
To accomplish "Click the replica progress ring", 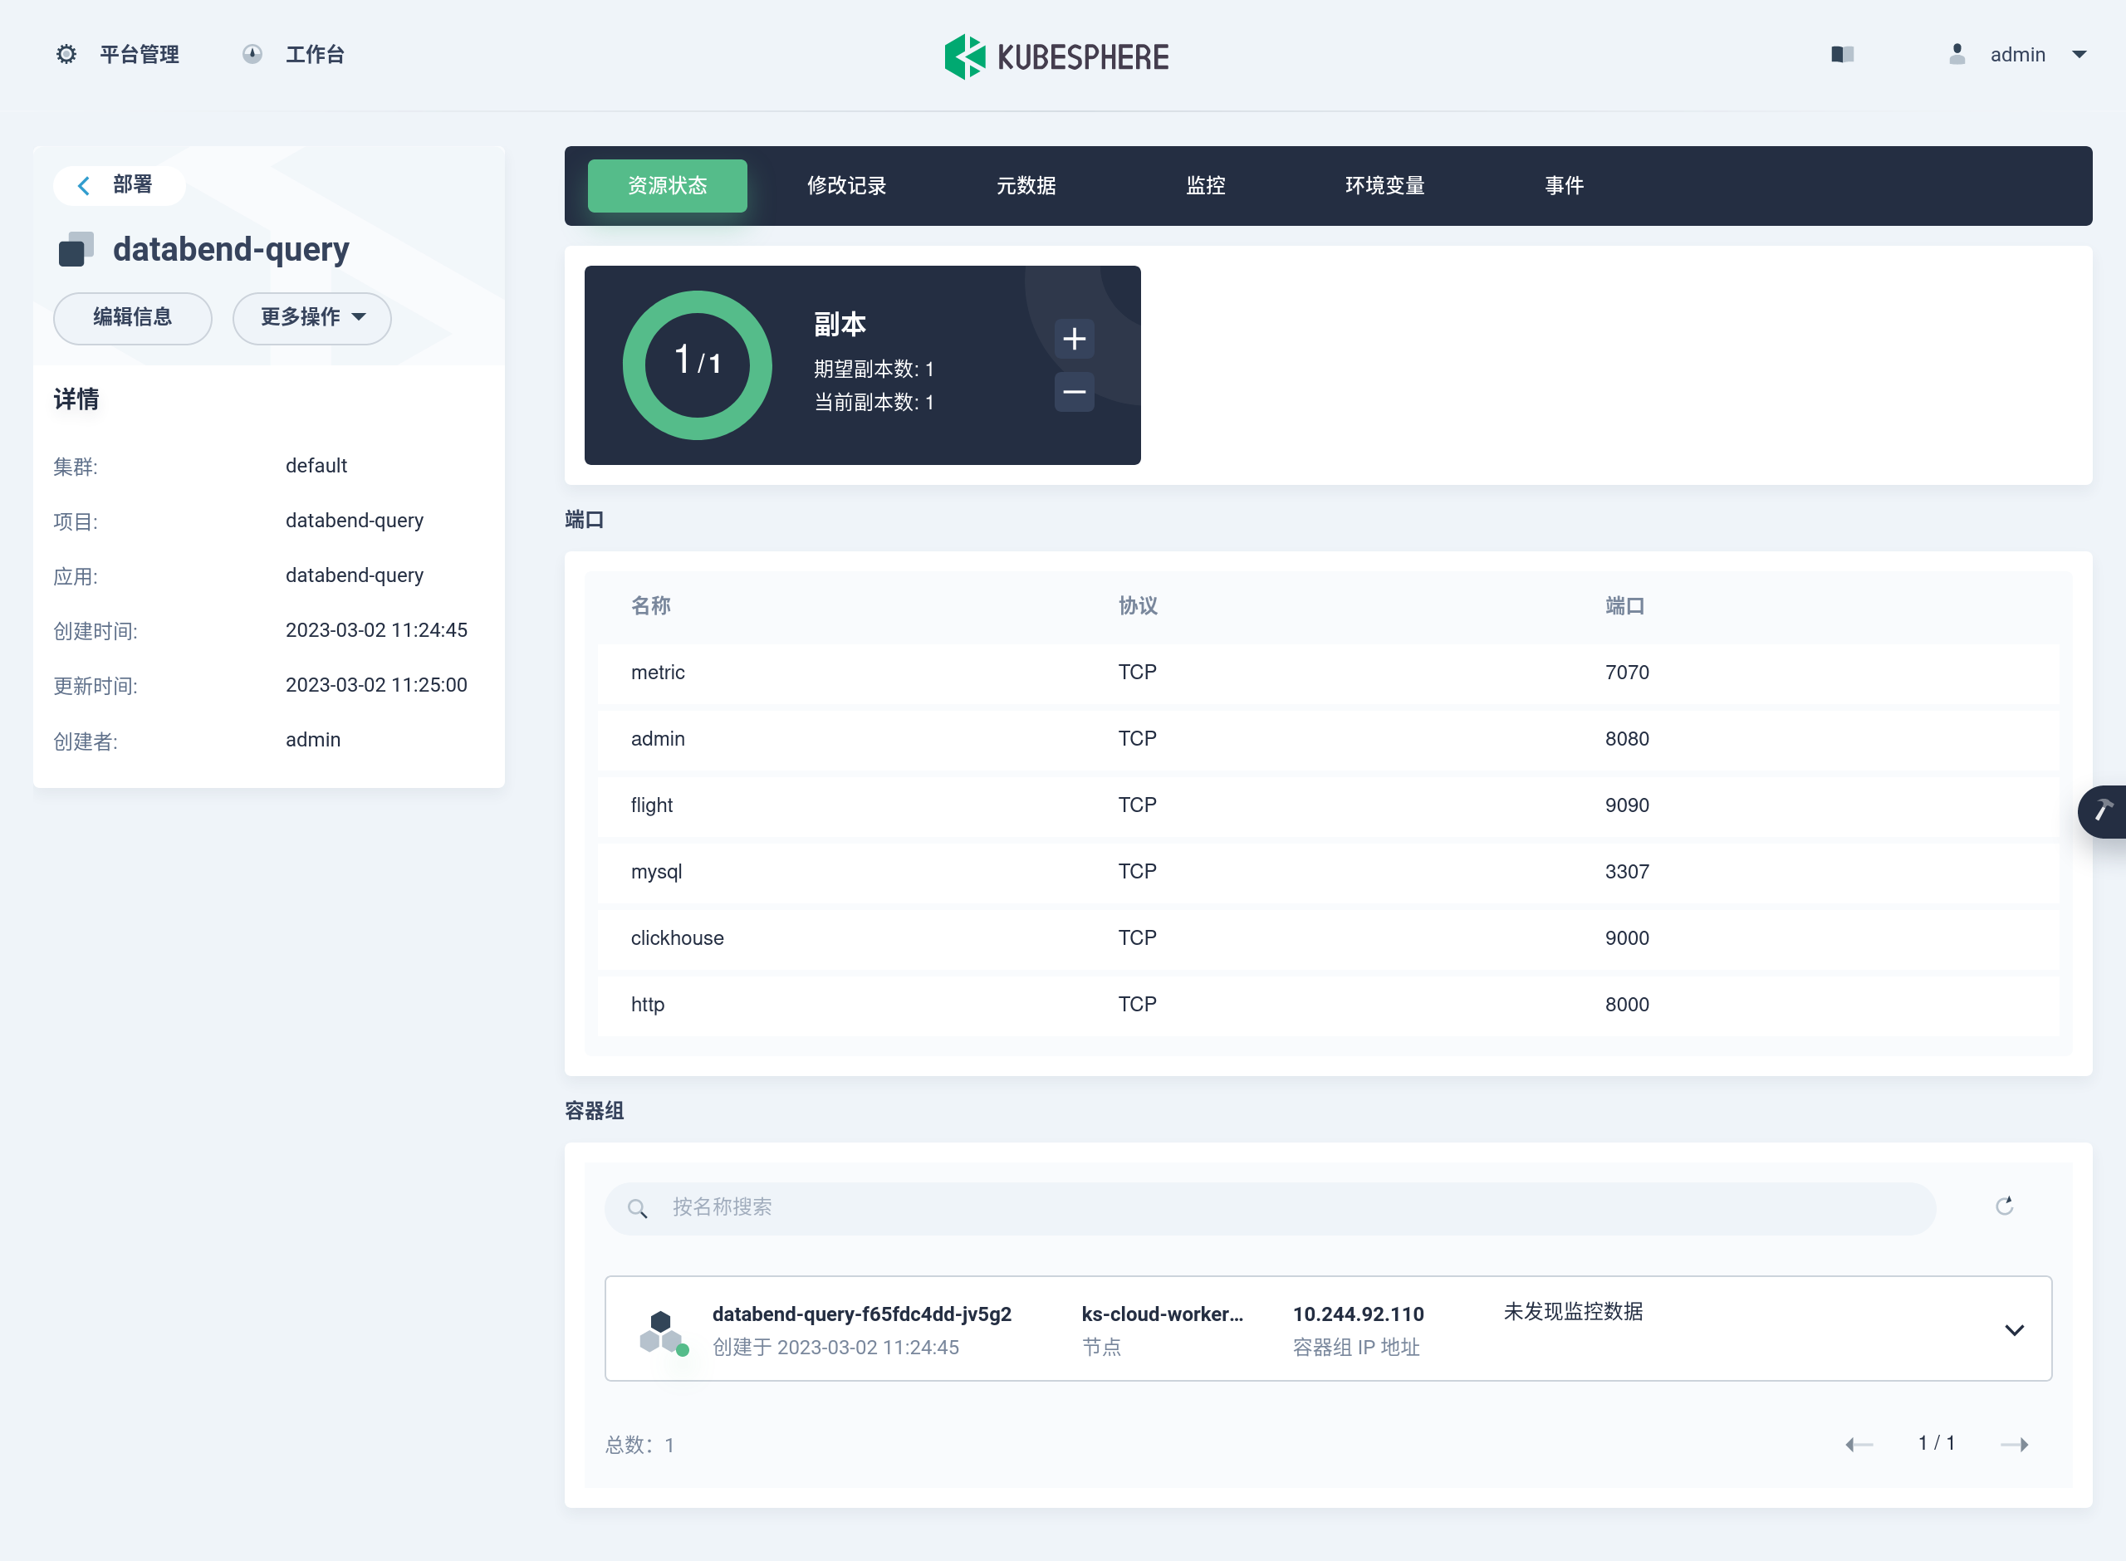I will (697, 364).
